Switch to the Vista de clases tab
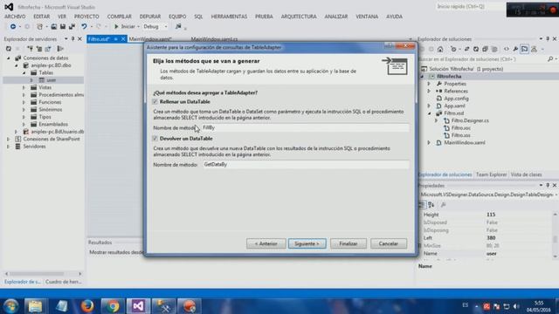Screen dimensions: 559x314 click(526, 174)
